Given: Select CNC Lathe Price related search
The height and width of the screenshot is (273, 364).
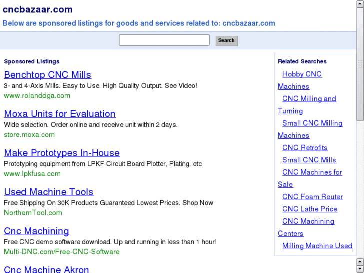Looking at the screenshot, I should [x=310, y=209].
